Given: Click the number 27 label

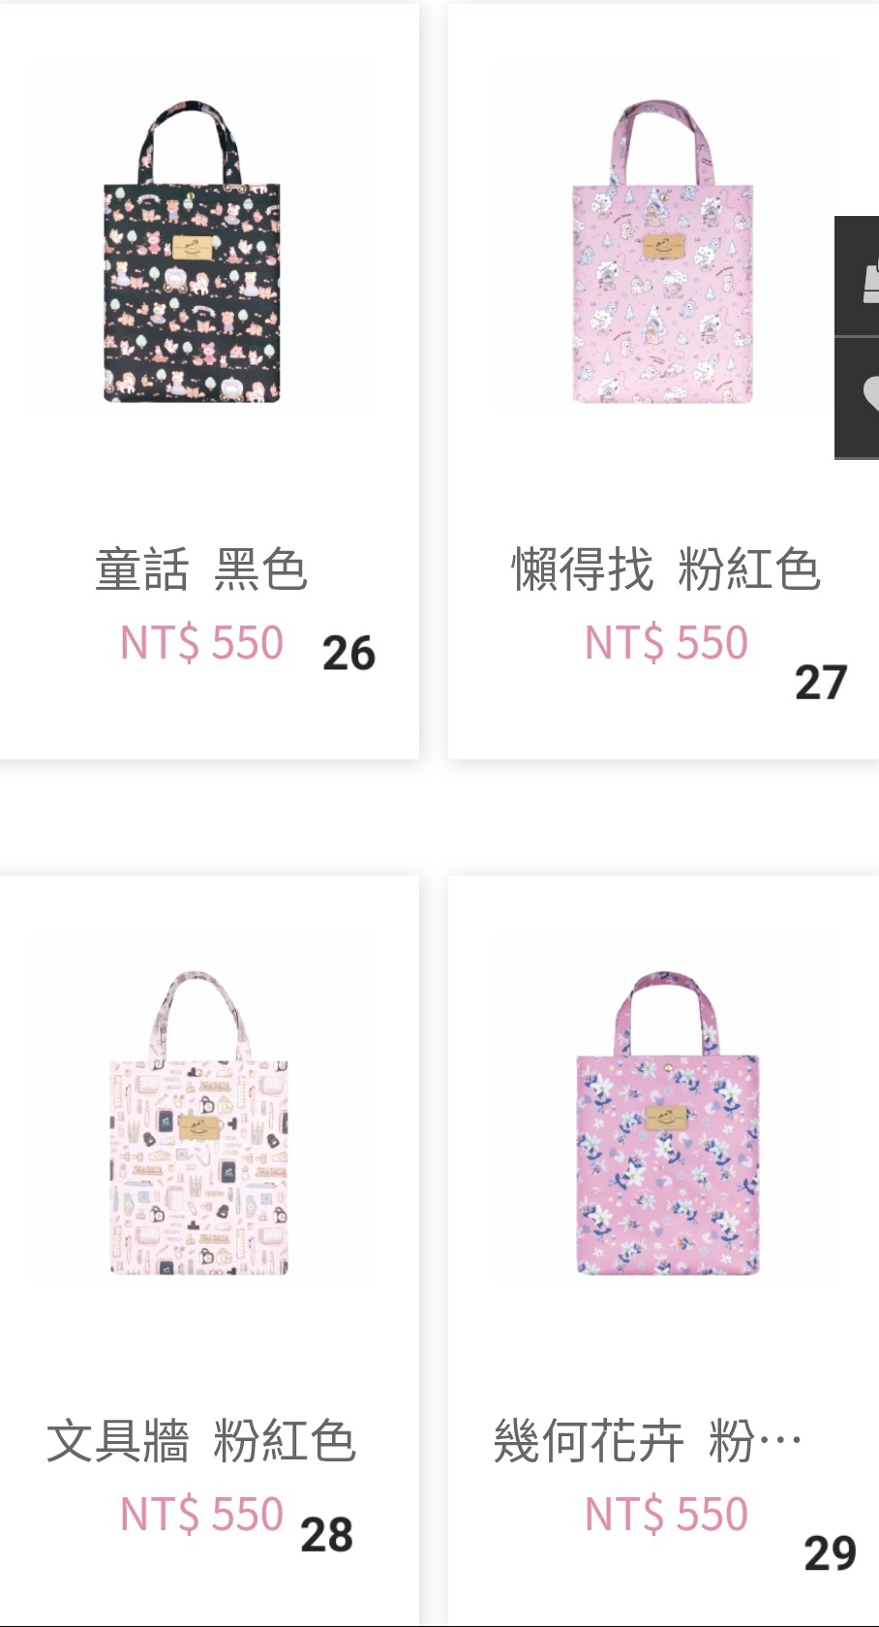Looking at the screenshot, I should [821, 683].
